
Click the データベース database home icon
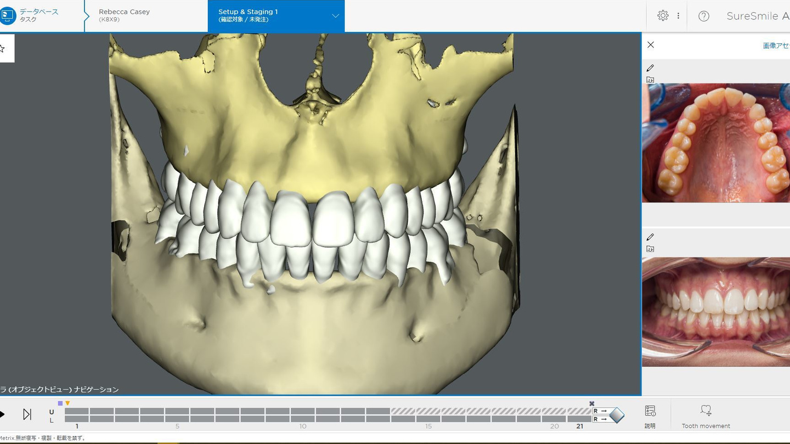[8, 16]
